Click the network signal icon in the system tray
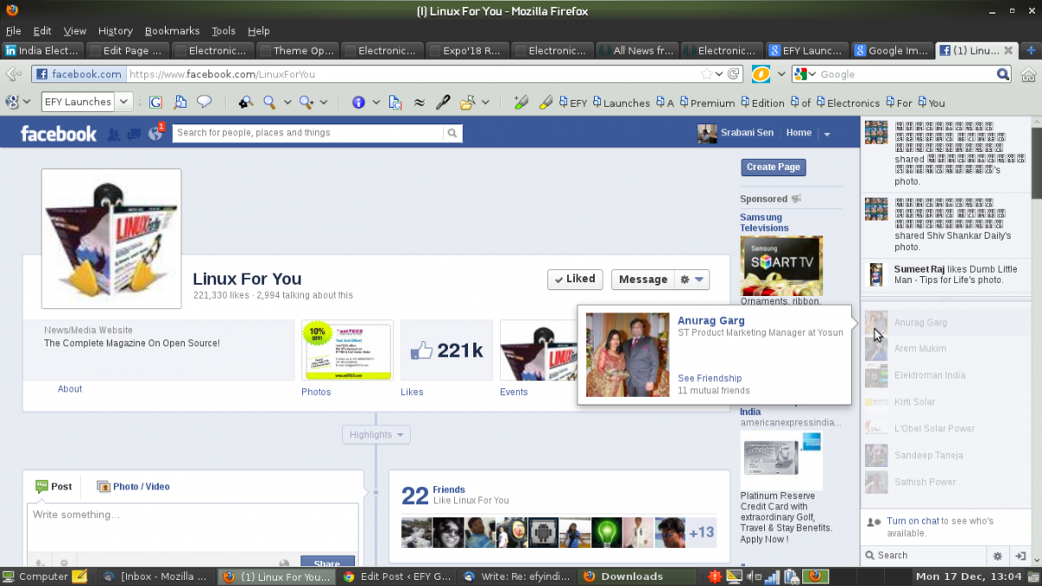Image resolution: width=1042 pixels, height=586 pixels. point(773,576)
